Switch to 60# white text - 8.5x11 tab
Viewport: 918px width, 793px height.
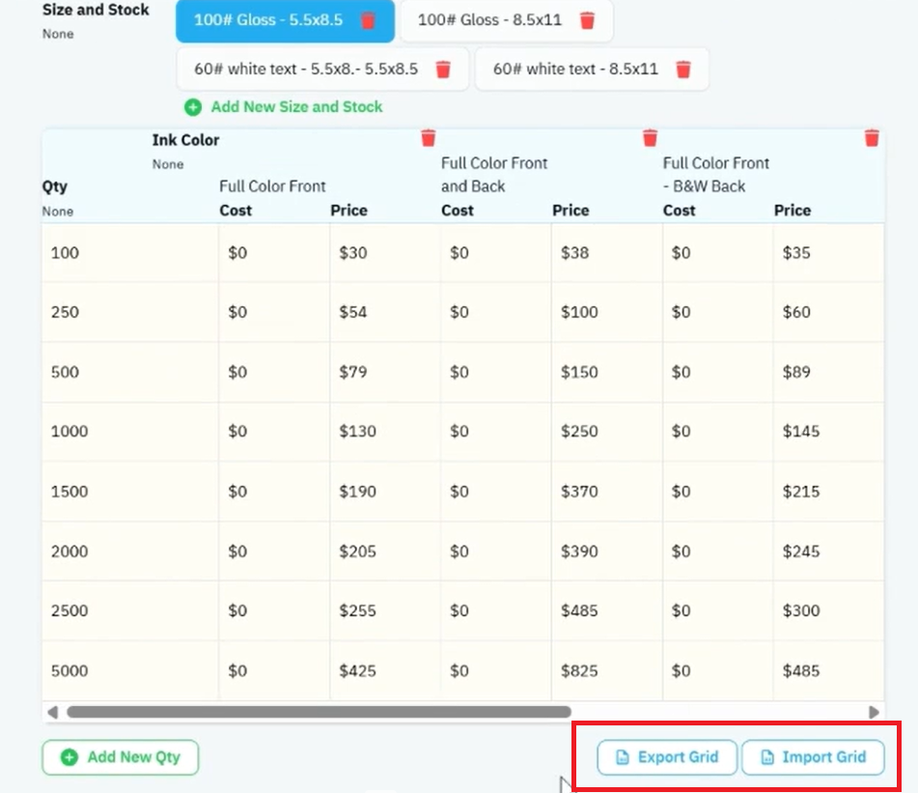click(575, 70)
